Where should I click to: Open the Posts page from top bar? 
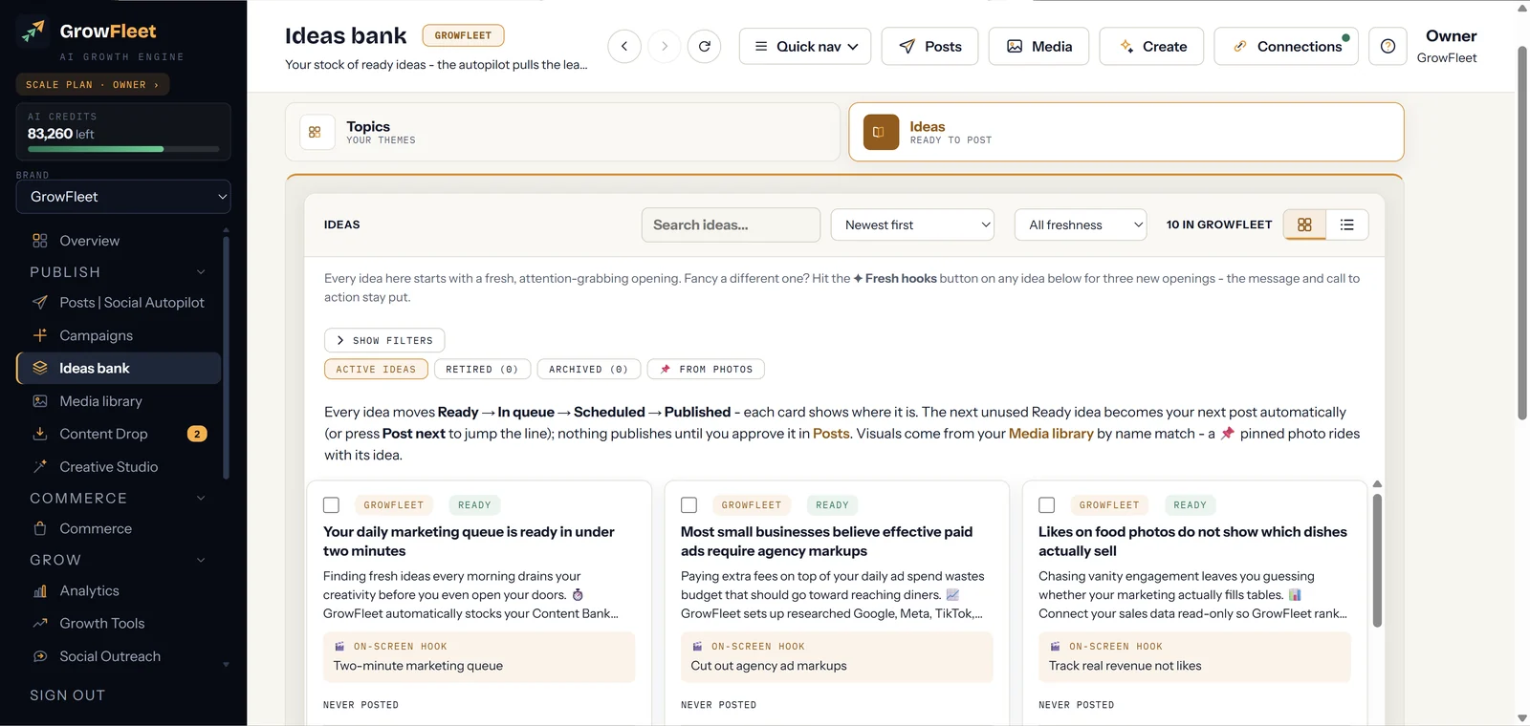929,46
